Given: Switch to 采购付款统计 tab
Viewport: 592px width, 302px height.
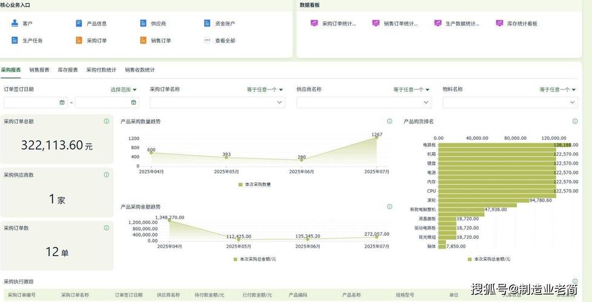Looking at the screenshot, I should coord(101,69).
